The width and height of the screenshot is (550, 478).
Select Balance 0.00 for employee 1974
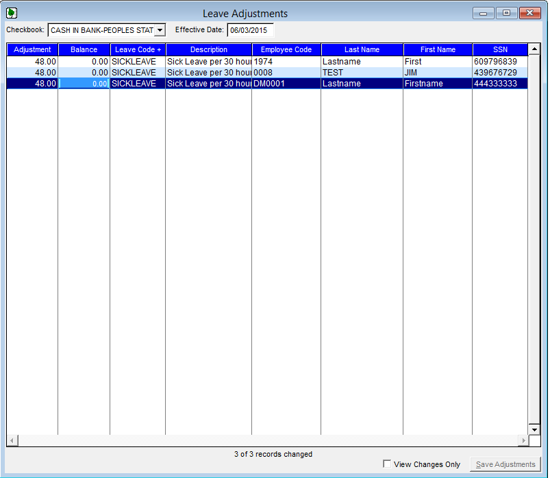coord(84,62)
